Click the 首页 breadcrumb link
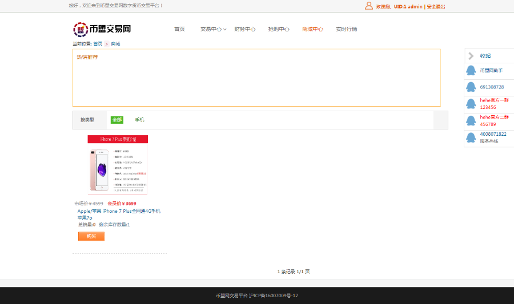Viewport: 514px width, 304px height. coord(98,44)
